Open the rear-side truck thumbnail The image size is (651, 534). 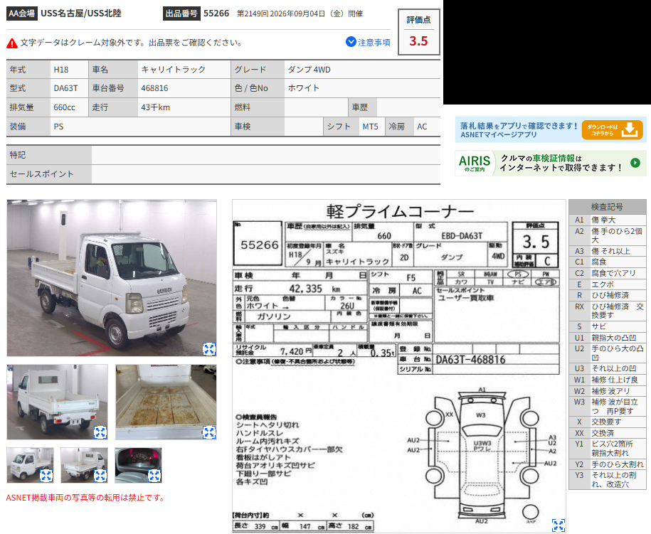point(58,402)
